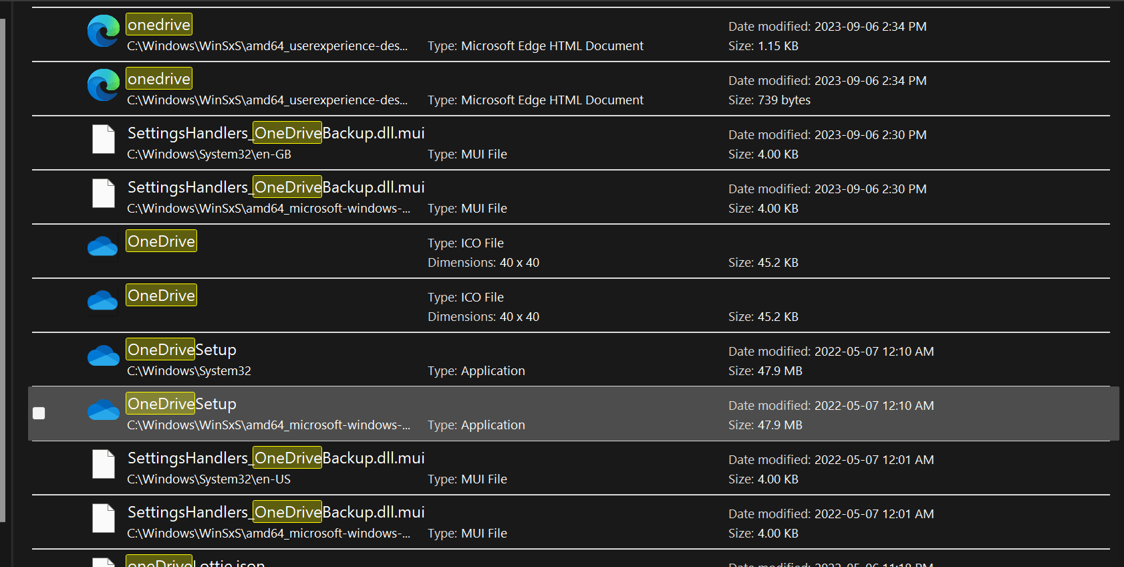Click the partially visible oneDriveLottie entry at bottom

pos(194,562)
